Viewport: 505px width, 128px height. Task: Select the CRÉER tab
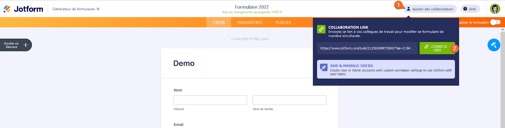(x=219, y=22)
